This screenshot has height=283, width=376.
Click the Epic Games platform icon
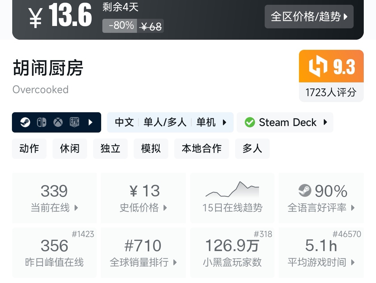click(74, 122)
